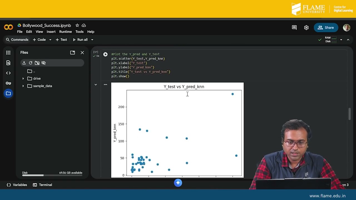Open the View menu
Screen dimensions: 356x200
click(x=39, y=32)
